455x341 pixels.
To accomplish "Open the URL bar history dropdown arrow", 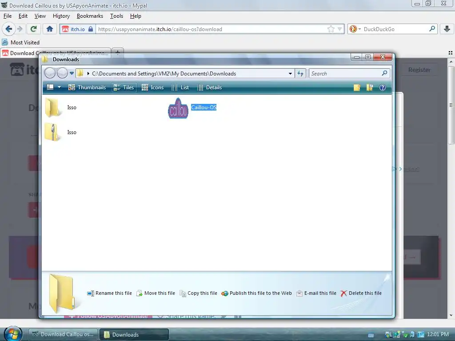I will click(x=339, y=29).
